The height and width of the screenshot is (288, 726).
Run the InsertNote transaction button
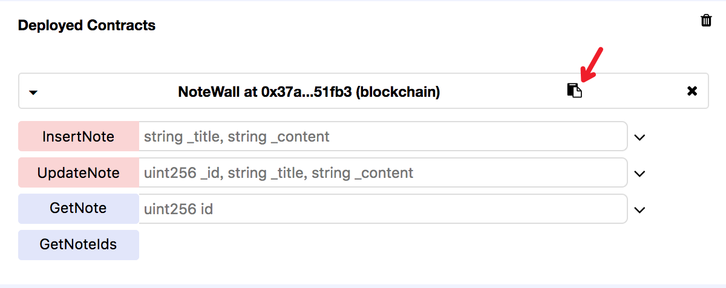(x=79, y=136)
